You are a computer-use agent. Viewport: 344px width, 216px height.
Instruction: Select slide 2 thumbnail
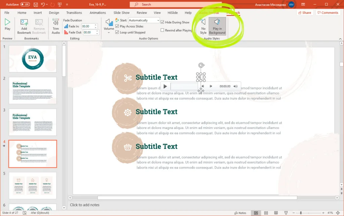pos(33,90)
